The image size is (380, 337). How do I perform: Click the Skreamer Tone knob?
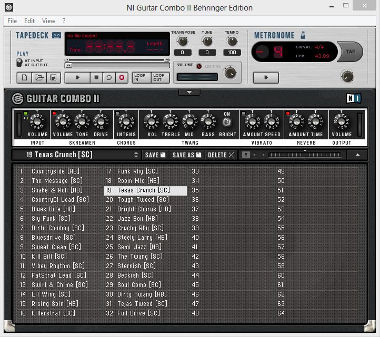point(82,122)
